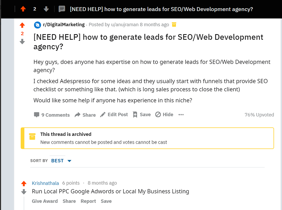
Task: Click the '8 months ago' post timestamp
Action: 154,25
